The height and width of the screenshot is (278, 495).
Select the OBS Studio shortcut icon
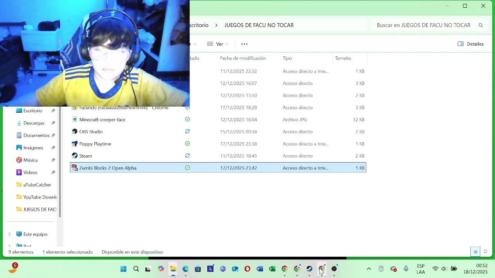(x=75, y=132)
